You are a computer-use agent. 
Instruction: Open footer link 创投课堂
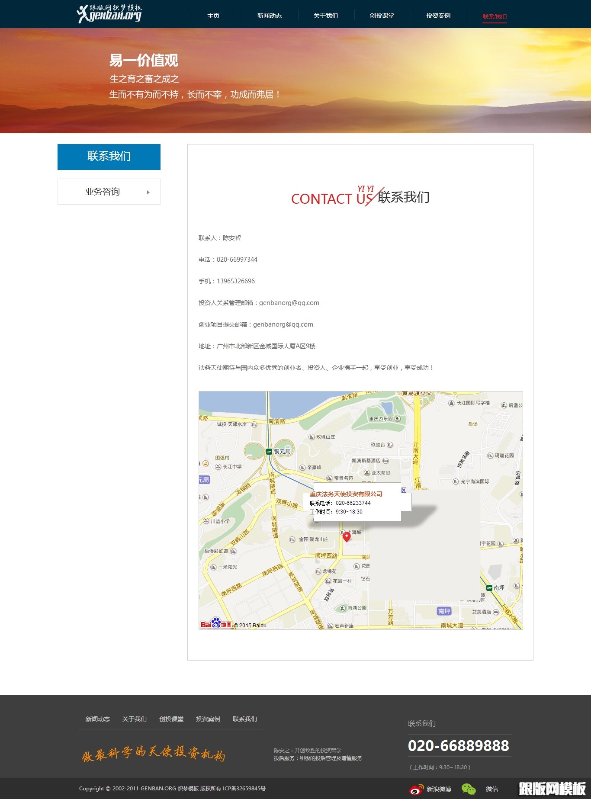point(171,719)
